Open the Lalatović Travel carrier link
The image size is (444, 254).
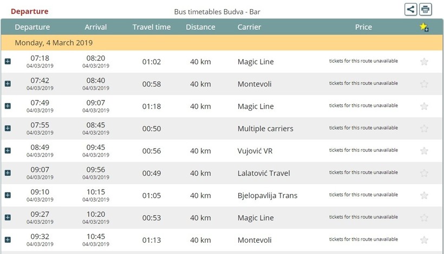tap(264, 173)
